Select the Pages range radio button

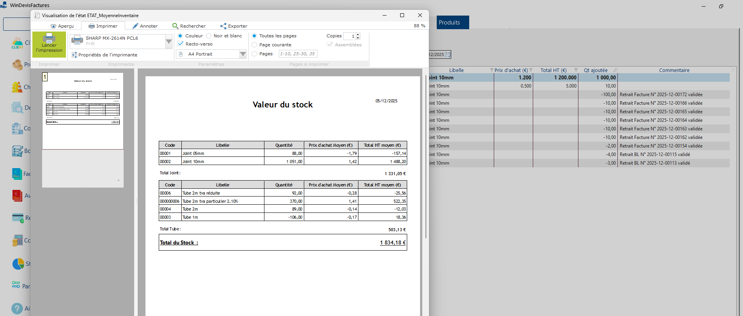point(254,54)
